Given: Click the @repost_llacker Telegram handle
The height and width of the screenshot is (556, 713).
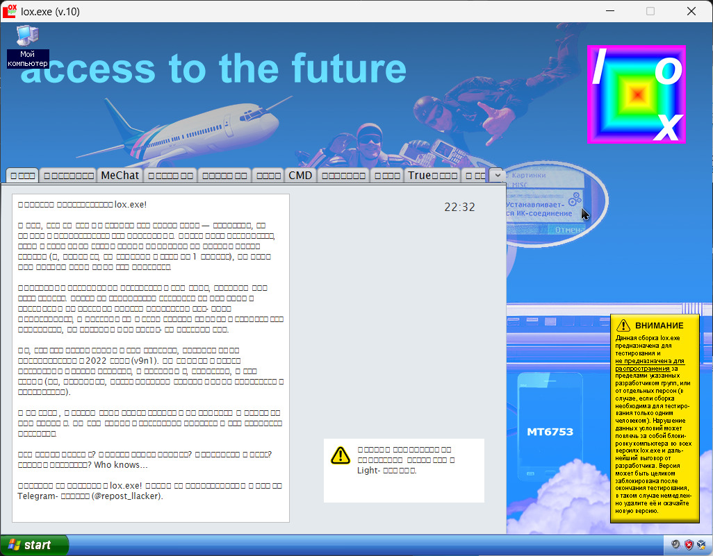Looking at the screenshot, I should 126,496.
